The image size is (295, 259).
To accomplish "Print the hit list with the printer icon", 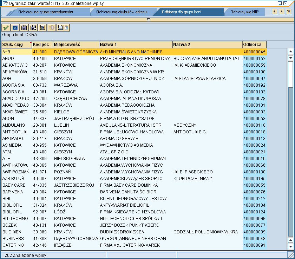I will click(60, 28).
